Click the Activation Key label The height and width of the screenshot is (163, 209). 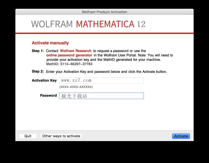(x=44, y=80)
